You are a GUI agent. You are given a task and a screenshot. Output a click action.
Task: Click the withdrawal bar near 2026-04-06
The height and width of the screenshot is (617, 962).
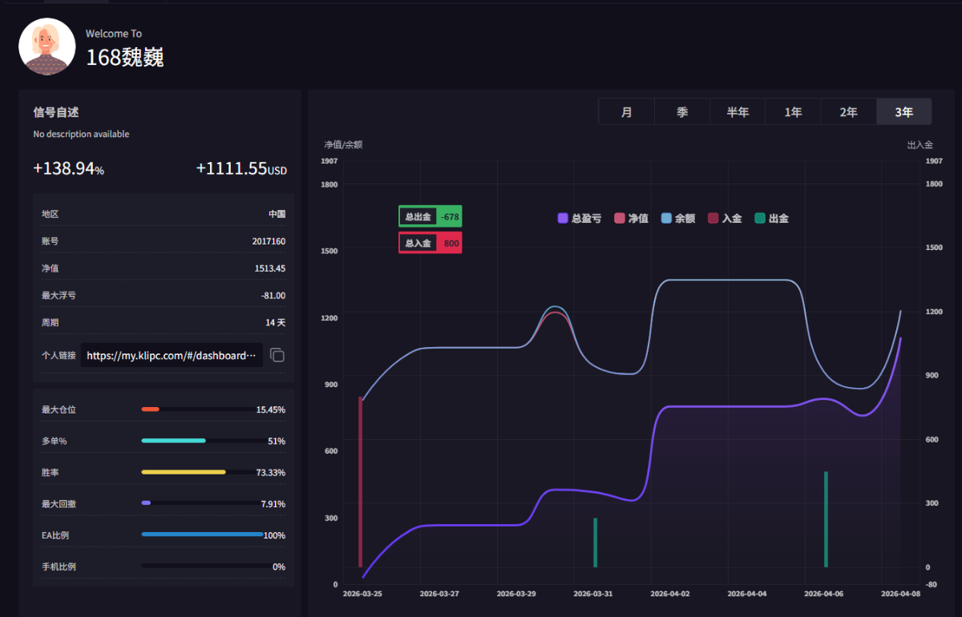(x=826, y=519)
